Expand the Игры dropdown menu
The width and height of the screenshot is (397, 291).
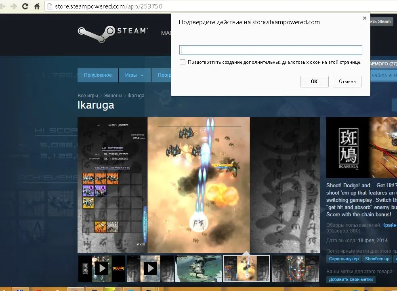coord(134,75)
